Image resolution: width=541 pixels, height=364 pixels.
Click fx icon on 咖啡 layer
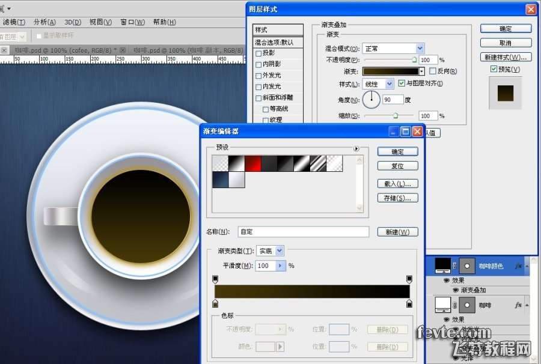tap(518, 305)
